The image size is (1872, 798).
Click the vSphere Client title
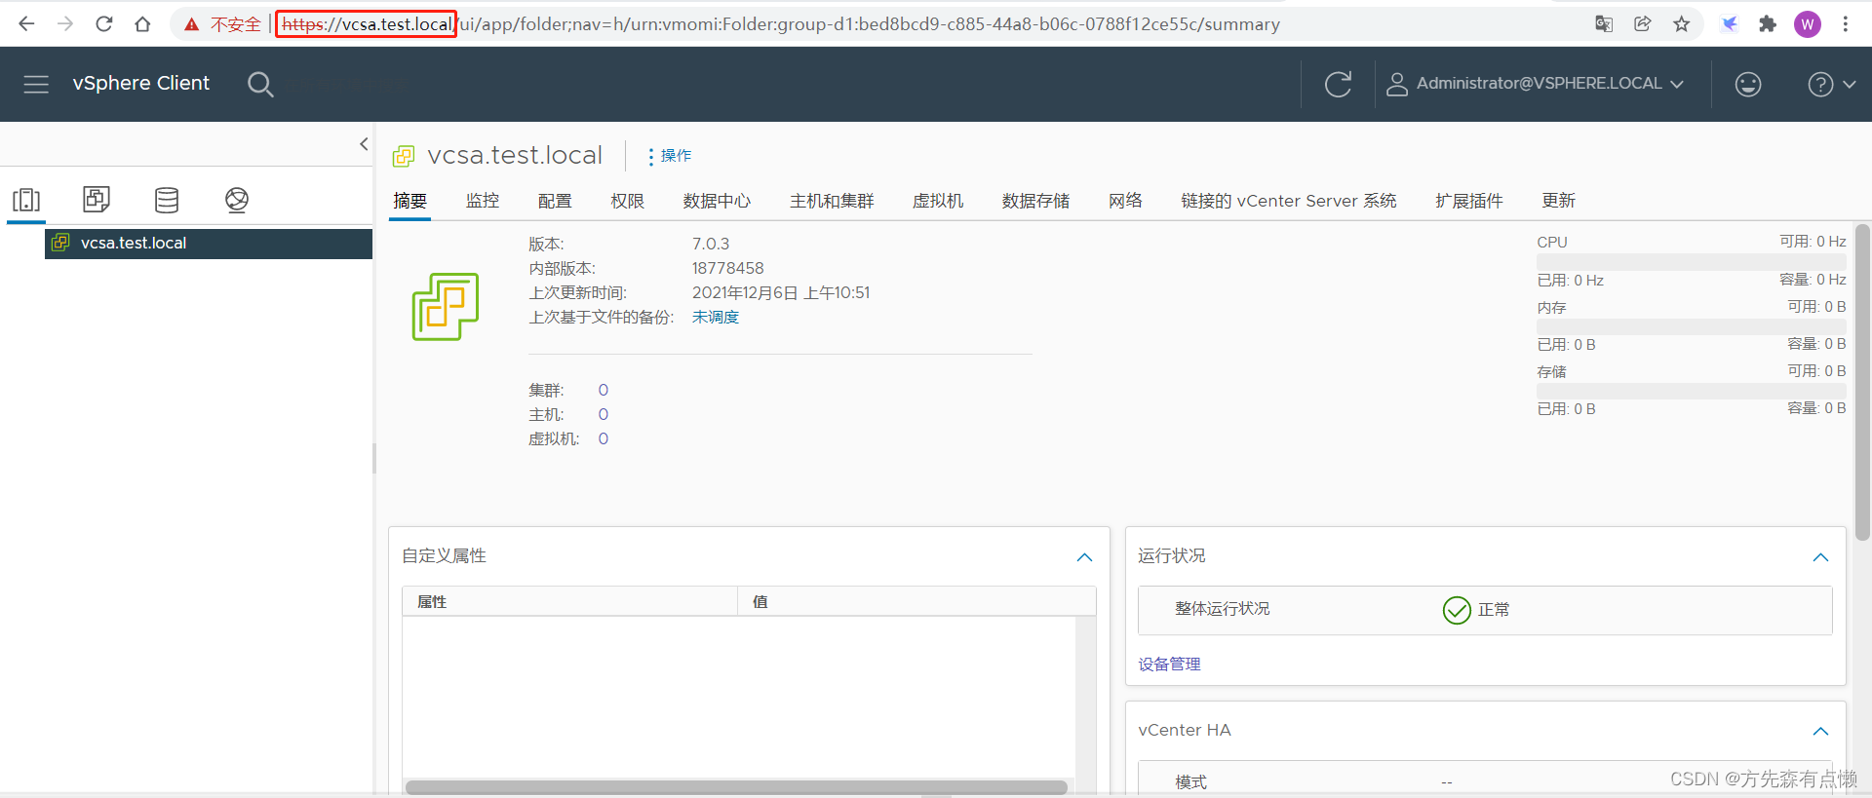(x=141, y=84)
